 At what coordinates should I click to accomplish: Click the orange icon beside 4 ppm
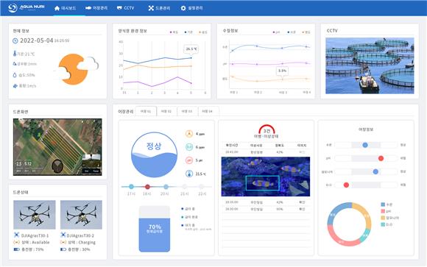[x=189, y=134]
